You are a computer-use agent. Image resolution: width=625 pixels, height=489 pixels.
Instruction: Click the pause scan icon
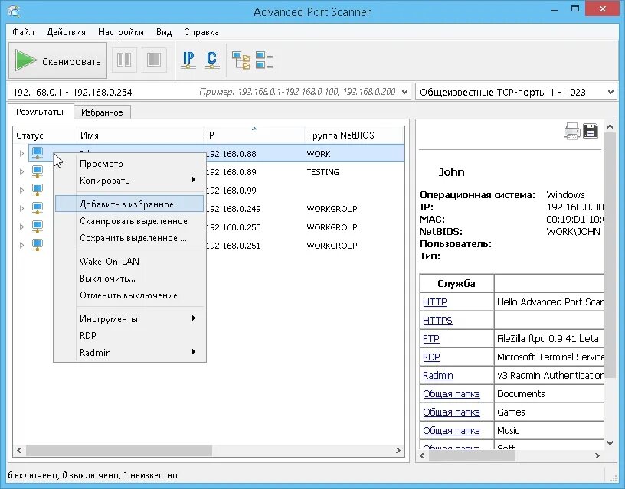124,60
